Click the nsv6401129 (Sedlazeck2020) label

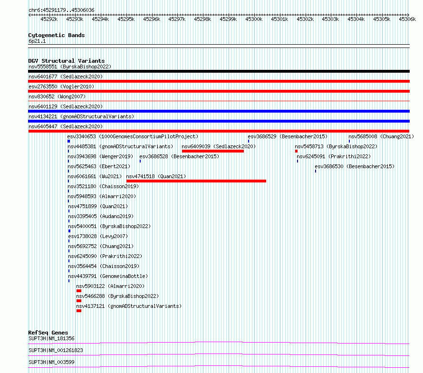pos(66,106)
